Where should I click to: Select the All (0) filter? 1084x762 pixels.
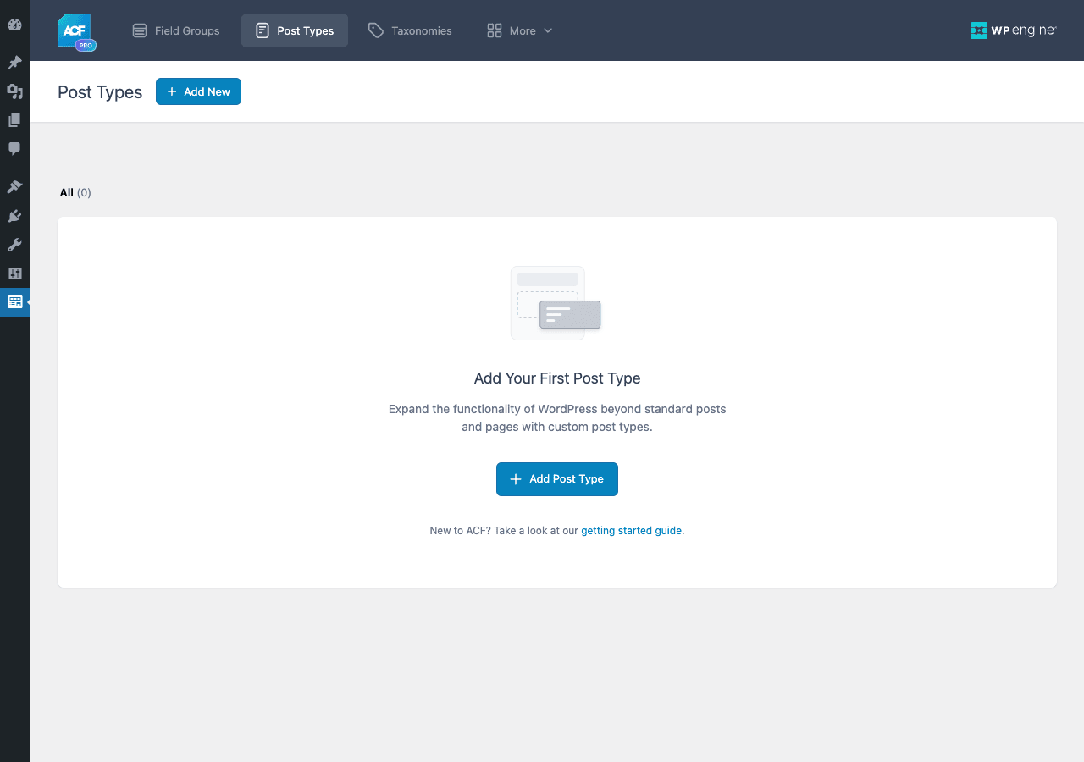(x=75, y=193)
